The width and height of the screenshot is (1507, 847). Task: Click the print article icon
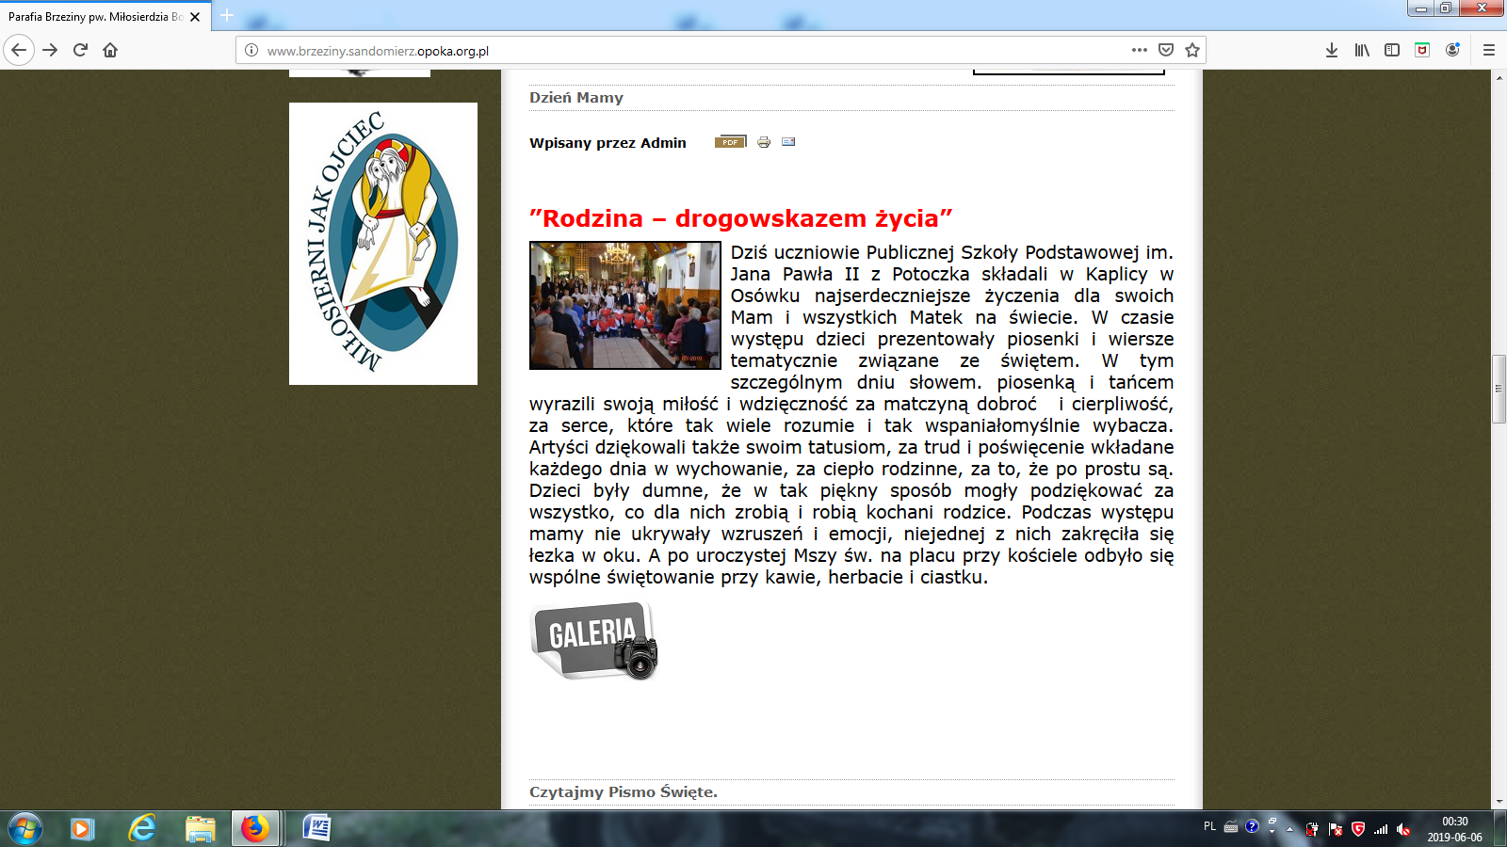[x=764, y=142]
